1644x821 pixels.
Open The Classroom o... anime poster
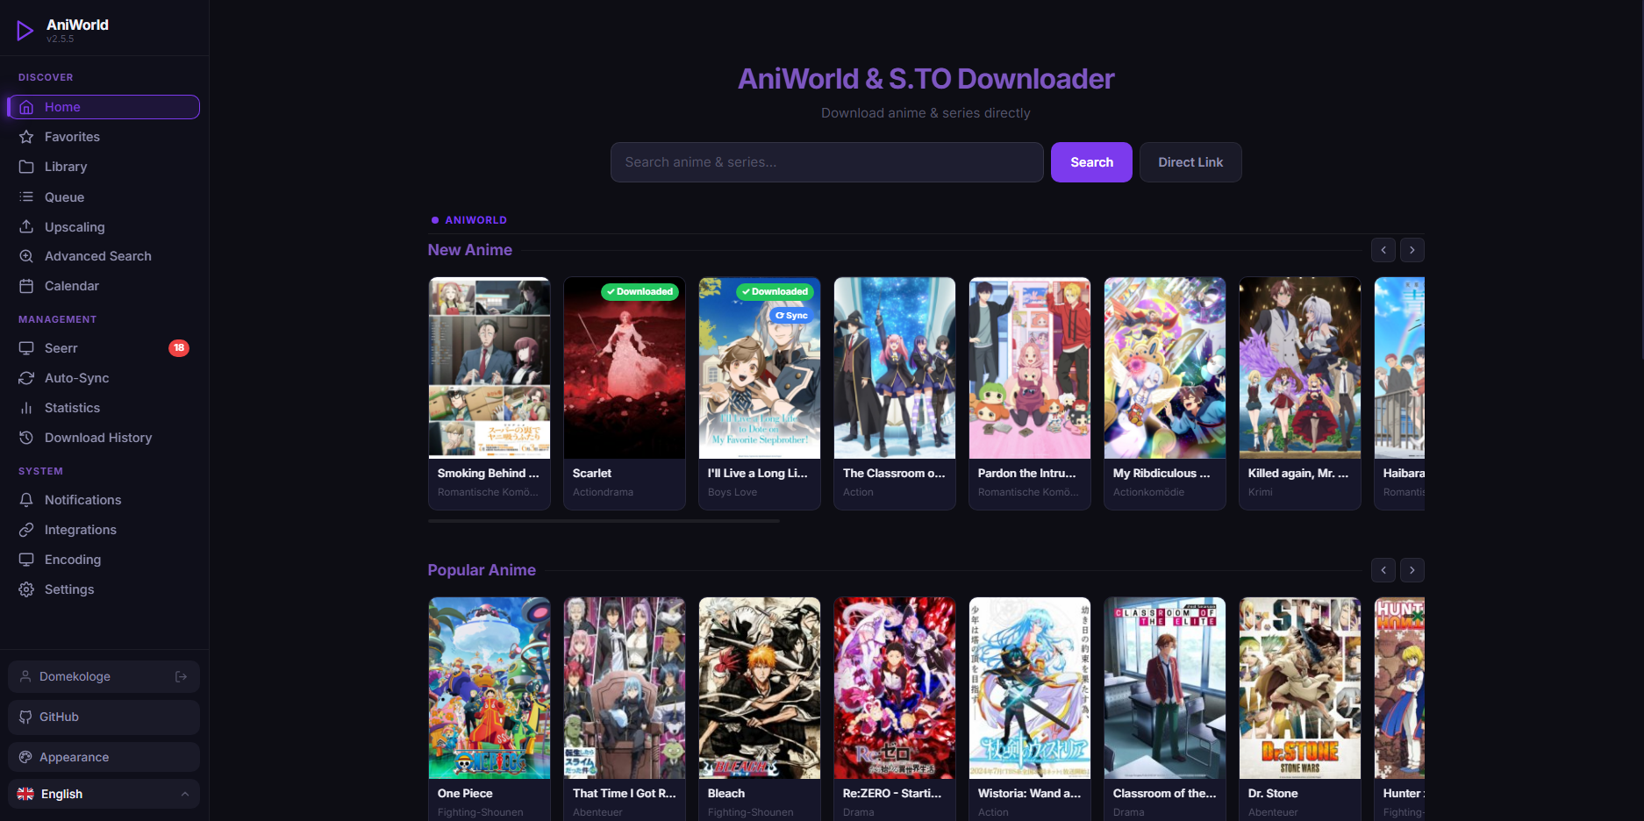coord(895,368)
